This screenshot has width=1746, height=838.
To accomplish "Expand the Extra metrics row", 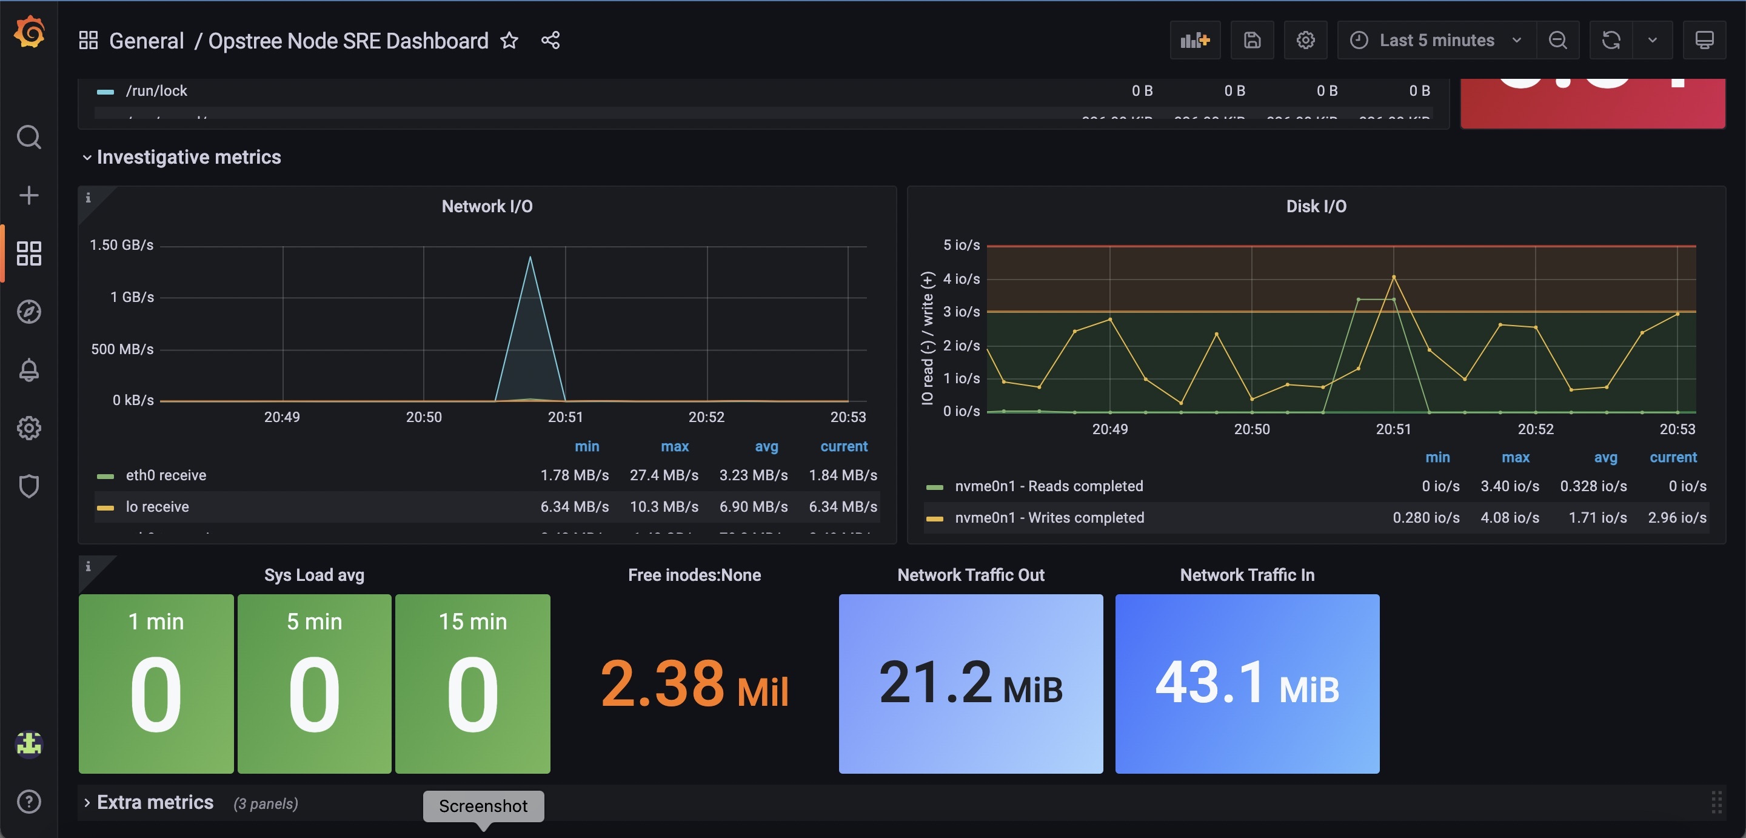I will pos(155,803).
